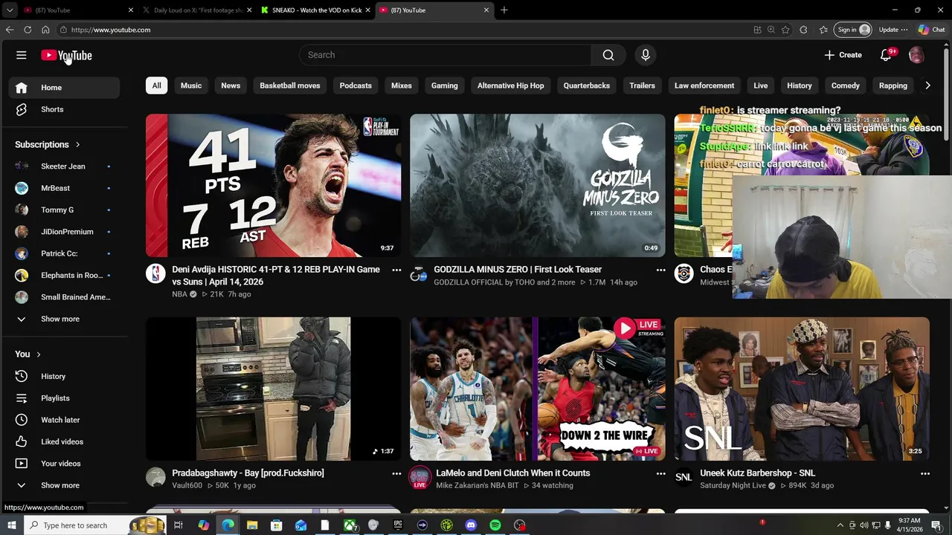Open options for LaMelo and Deni video
Image resolution: width=952 pixels, height=535 pixels.
[x=660, y=473]
